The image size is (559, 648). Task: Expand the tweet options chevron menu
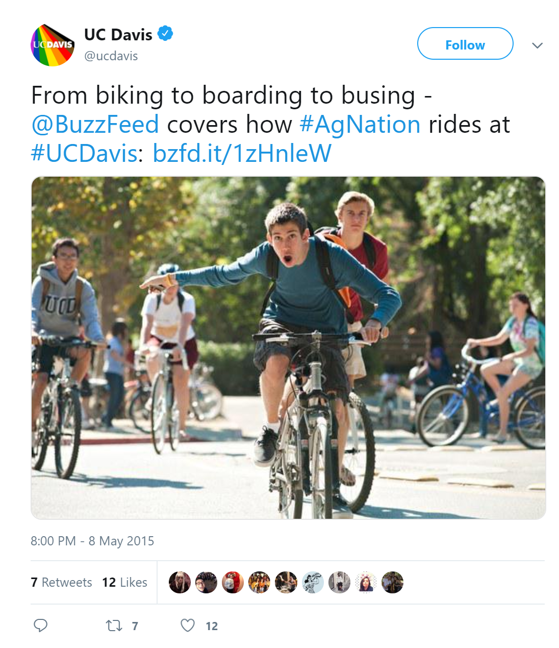tap(537, 45)
